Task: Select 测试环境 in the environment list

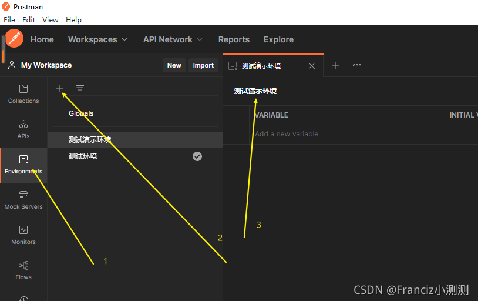Action: (135, 156)
